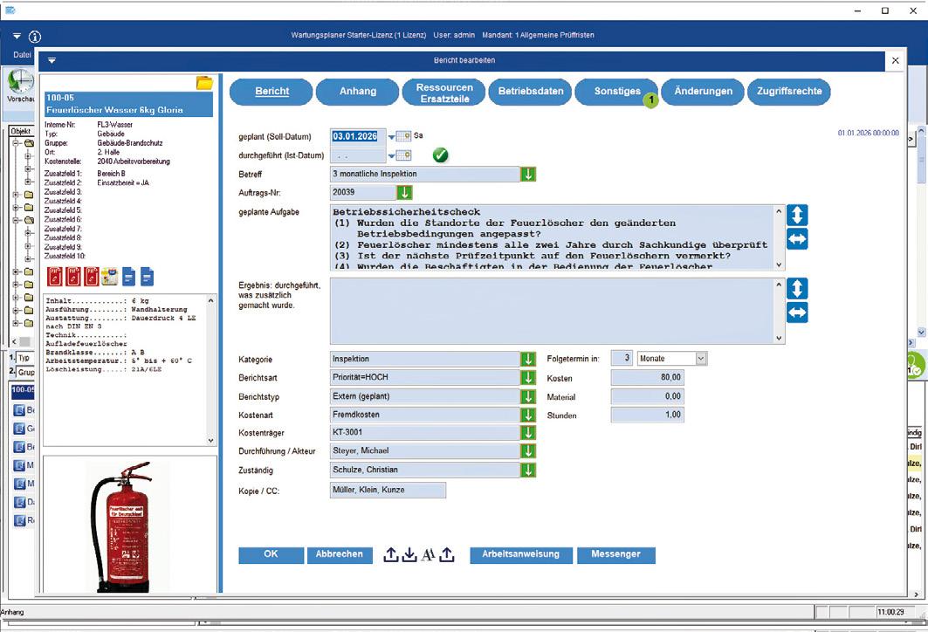
Task: Click the Kosten value field
Action: pos(647,378)
